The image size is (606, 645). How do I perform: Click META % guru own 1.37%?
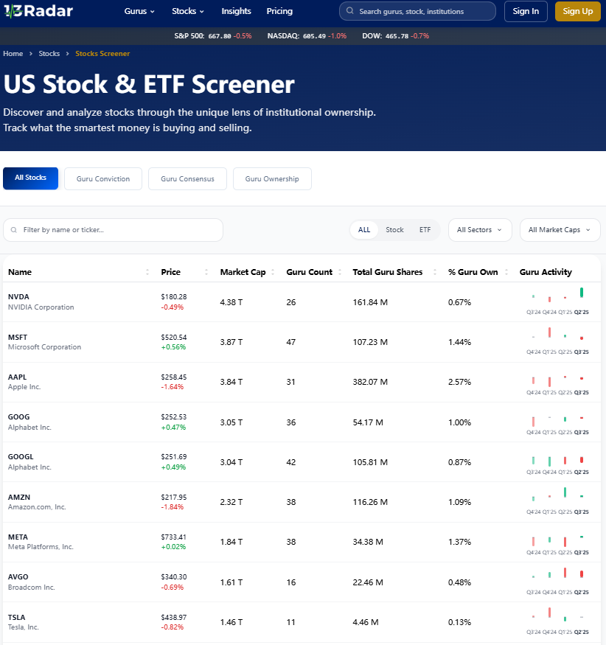[x=459, y=542]
